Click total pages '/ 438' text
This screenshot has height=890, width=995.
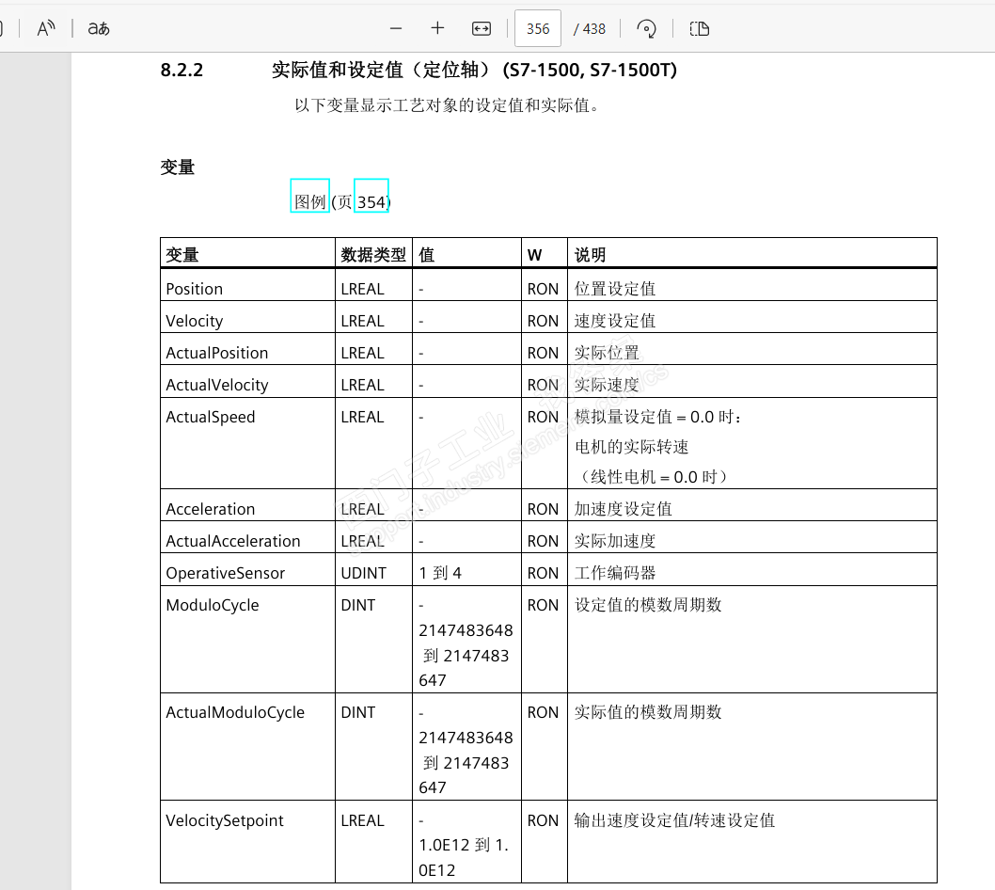[x=590, y=29]
